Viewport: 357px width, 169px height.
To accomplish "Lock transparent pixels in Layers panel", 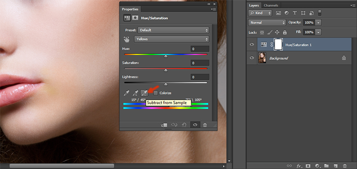I will (262, 33).
